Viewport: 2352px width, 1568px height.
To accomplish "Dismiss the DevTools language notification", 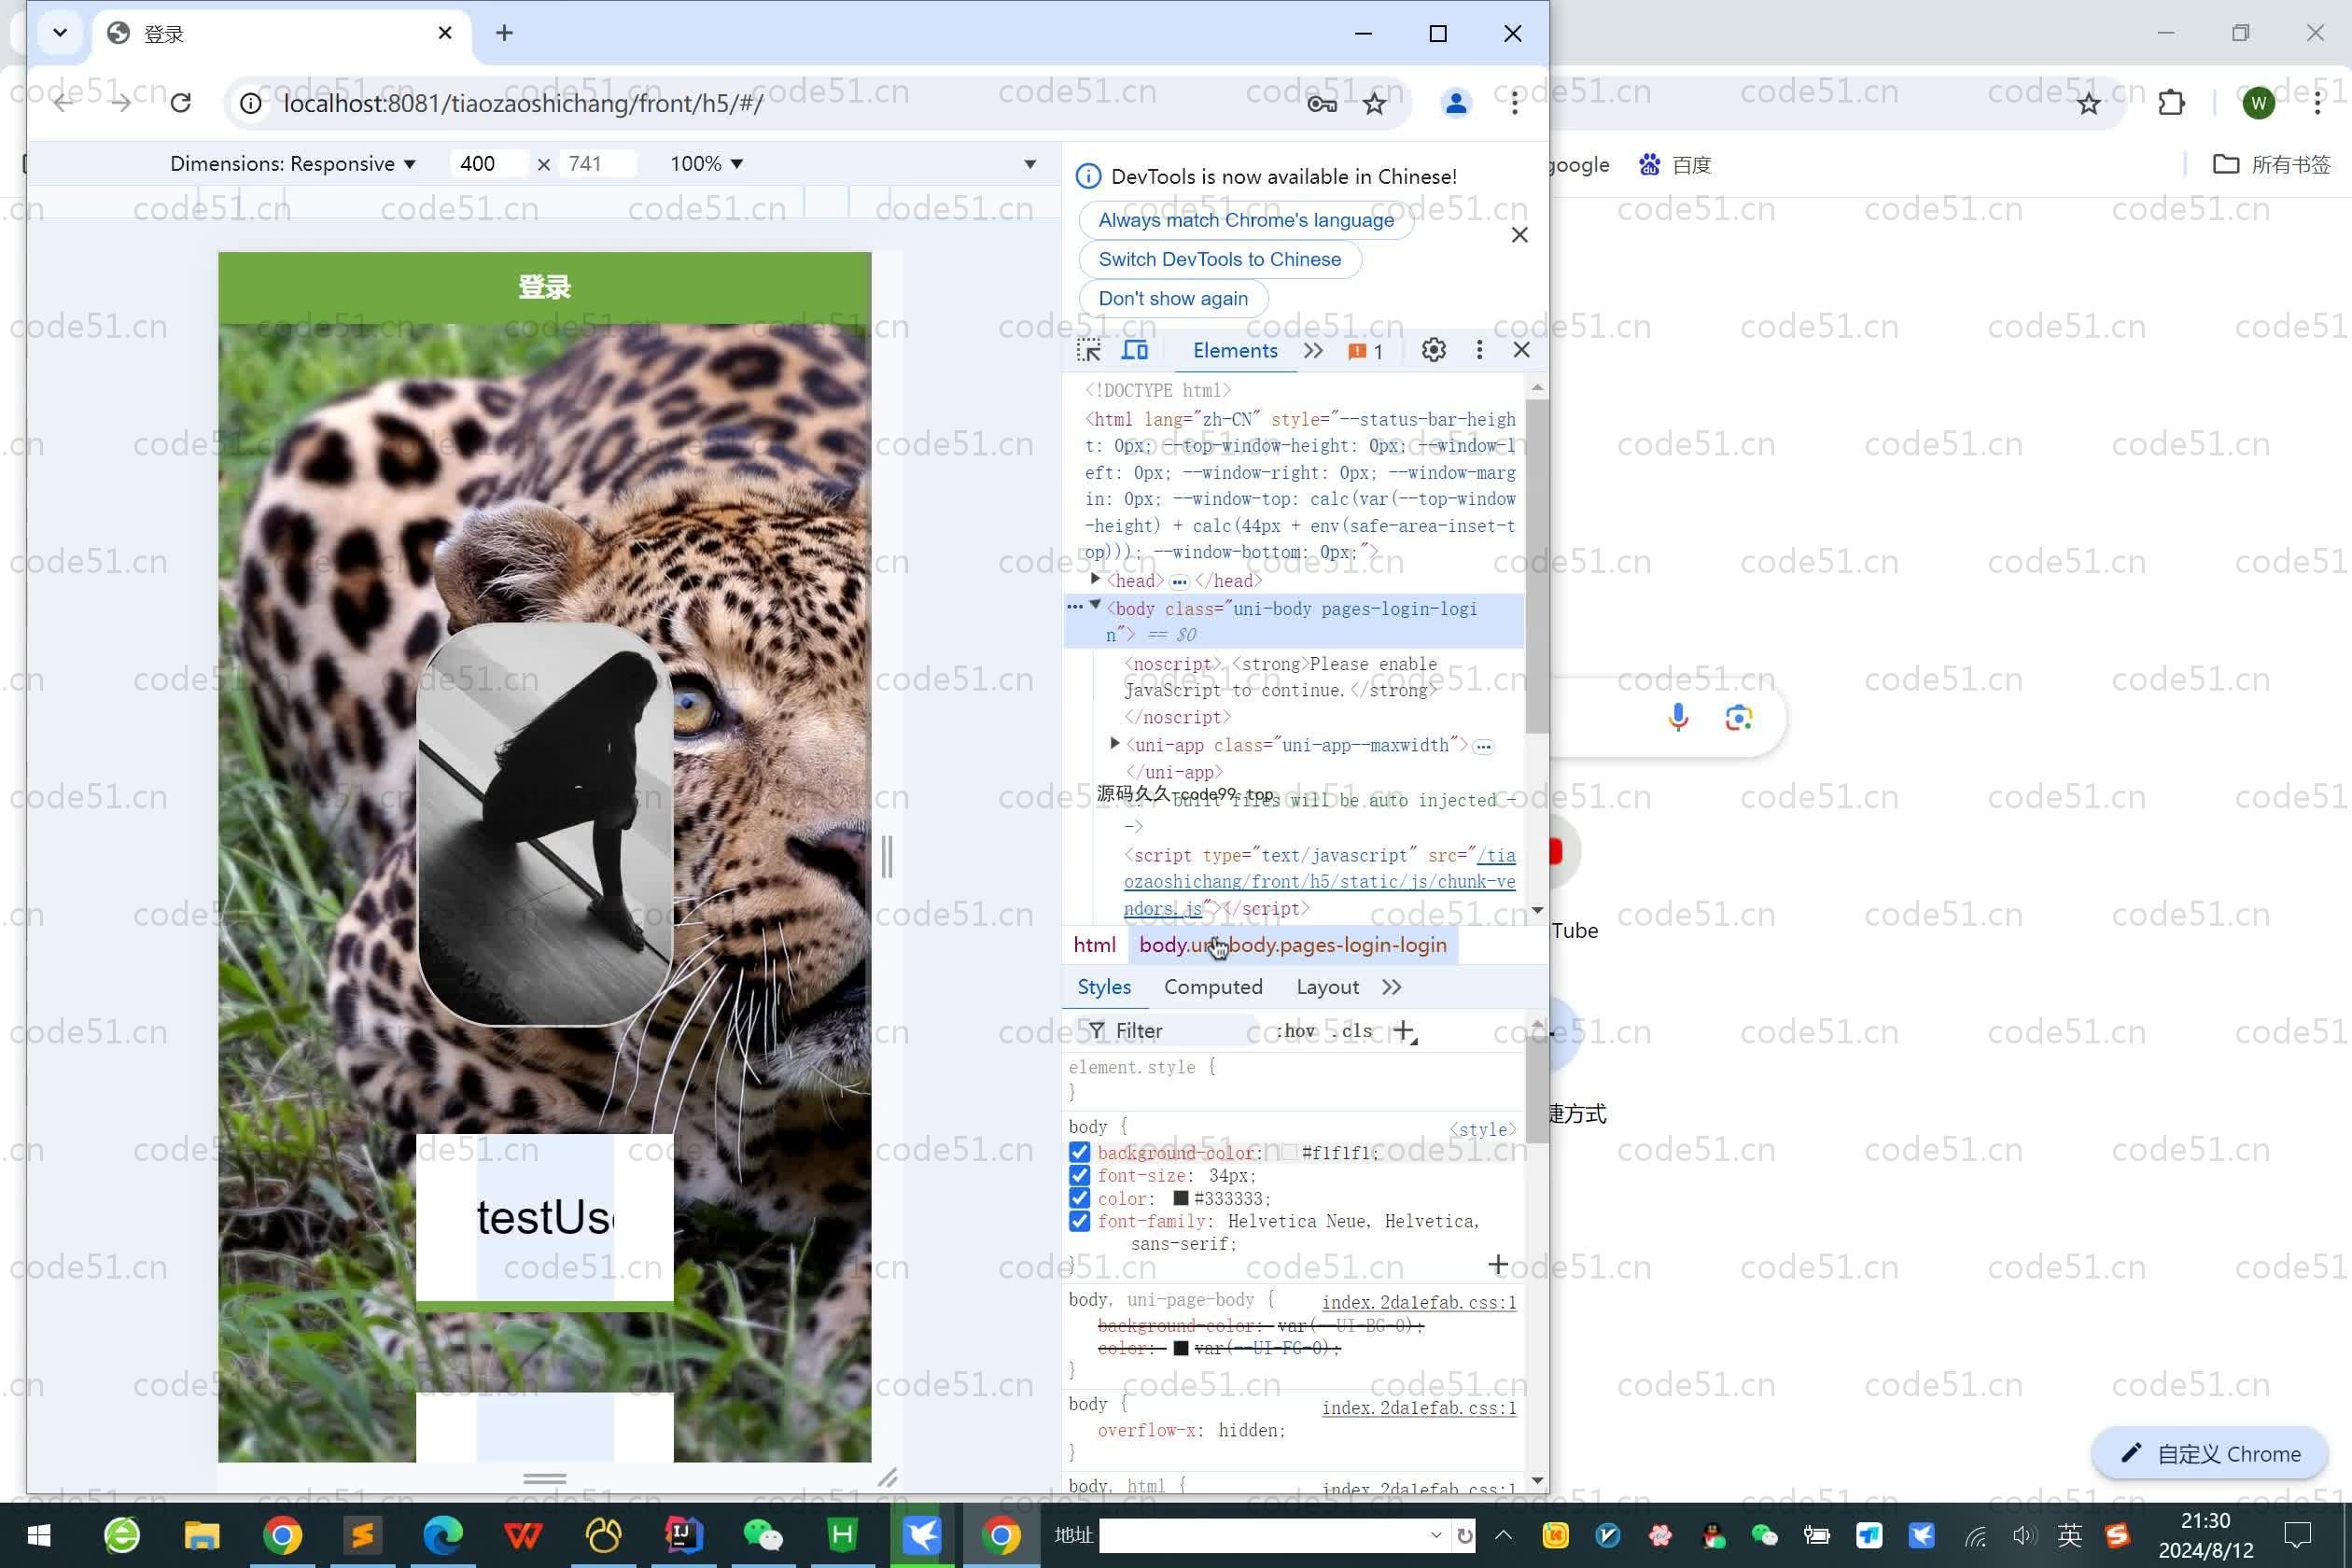I will coord(1519,235).
